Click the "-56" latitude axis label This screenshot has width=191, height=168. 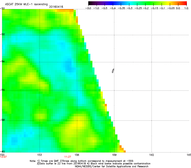[2, 90]
